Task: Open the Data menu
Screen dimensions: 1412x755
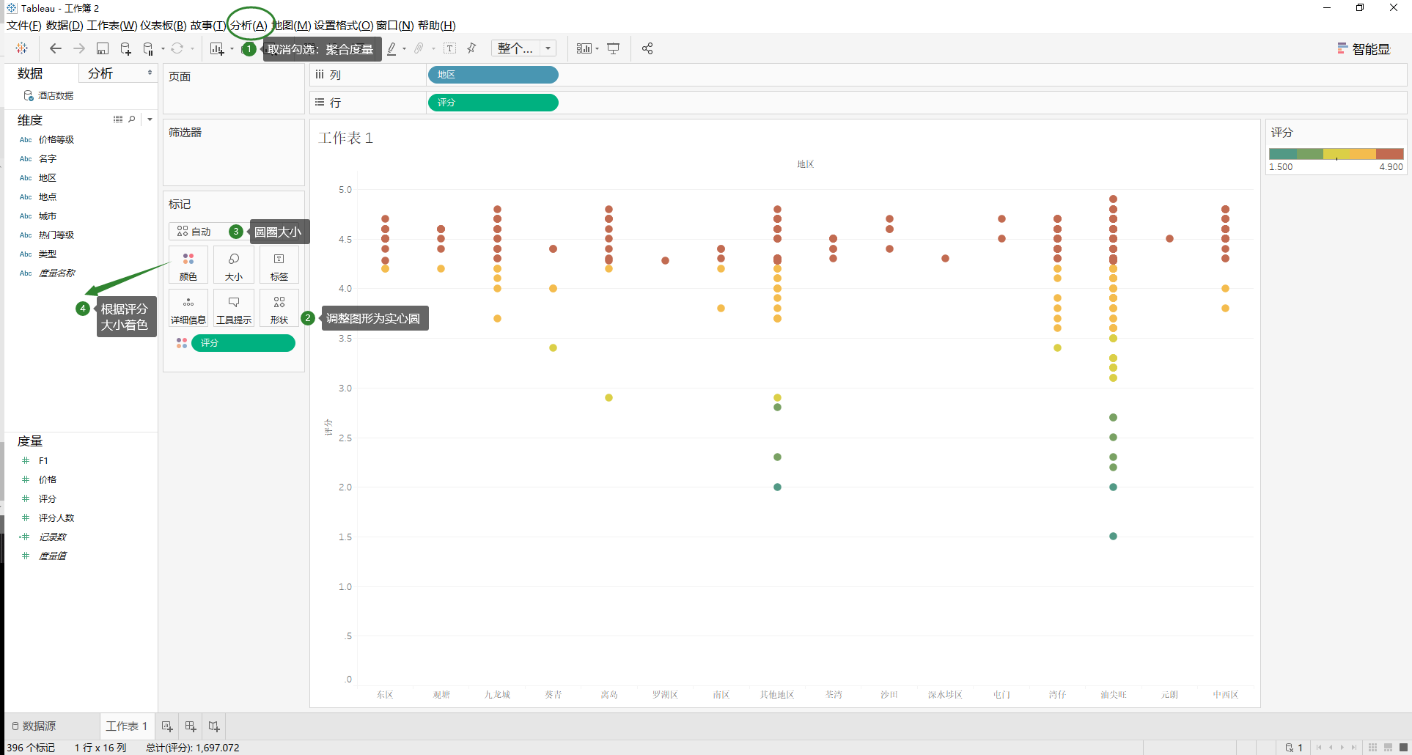Action: pyautogui.click(x=65, y=26)
